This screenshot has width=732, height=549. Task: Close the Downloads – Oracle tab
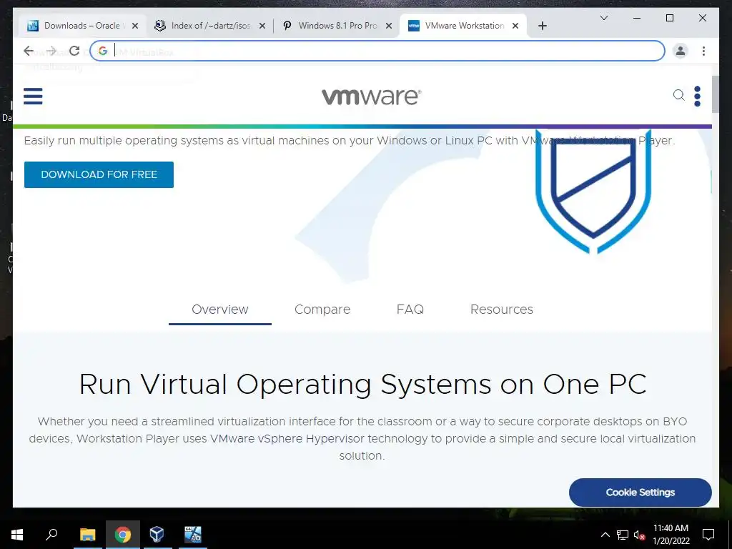(135, 26)
